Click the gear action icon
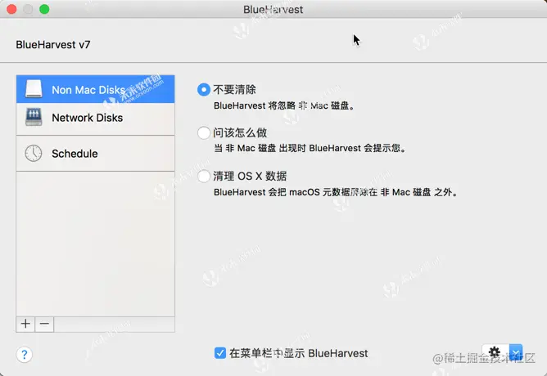Screen dimensions: 547x376 [x=495, y=352]
